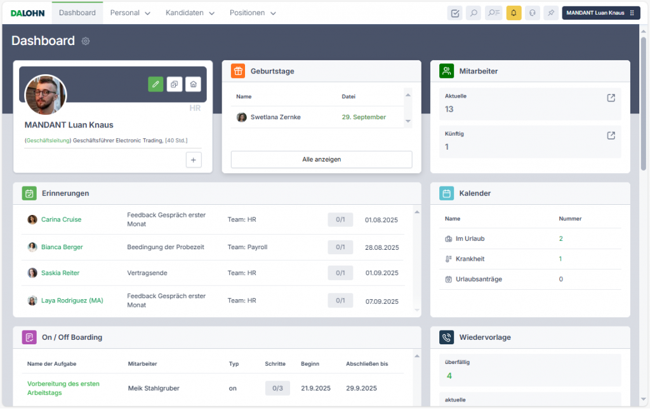The height and width of the screenshot is (409, 650).
Task: Open the yellow notification bell
Action: tap(514, 13)
